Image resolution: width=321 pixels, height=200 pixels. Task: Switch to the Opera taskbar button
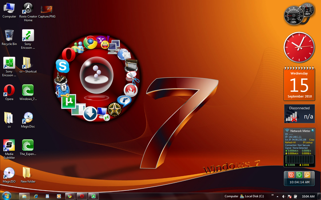[82, 196]
